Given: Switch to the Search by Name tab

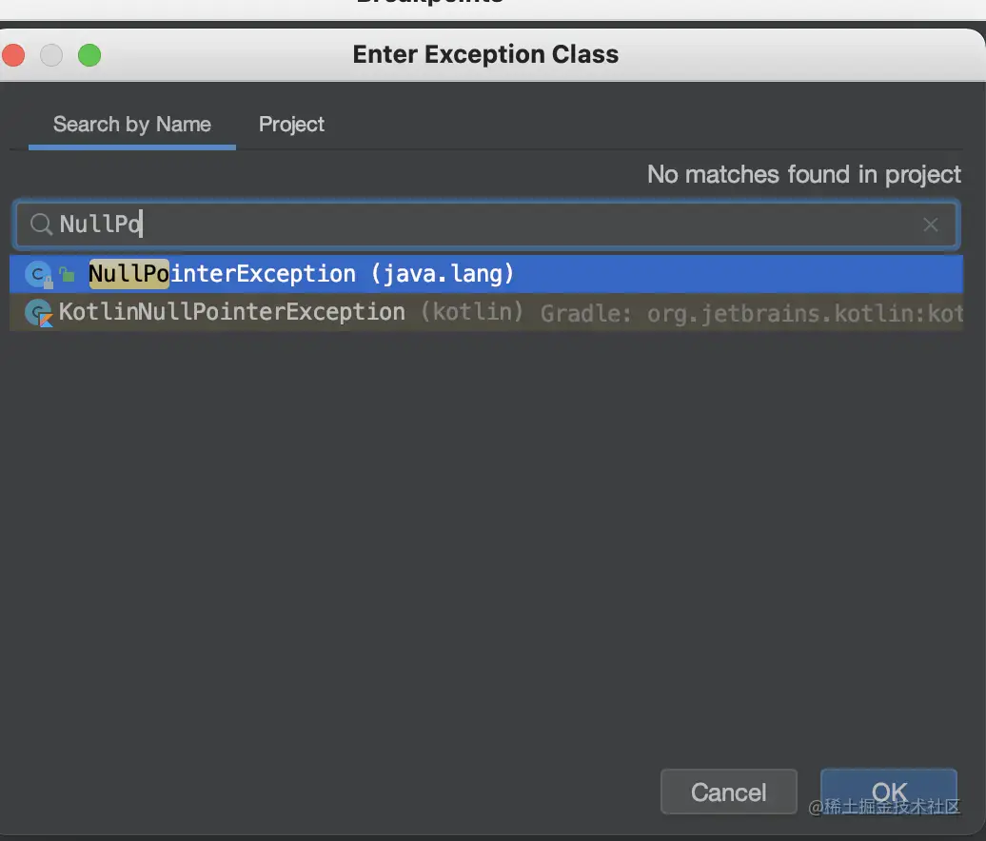Looking at the screenshot, I should (131, 125).
